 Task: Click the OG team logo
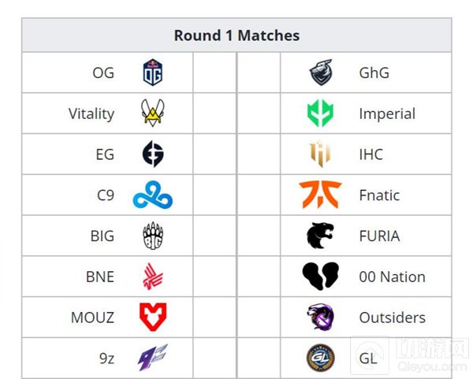point(152,73)
